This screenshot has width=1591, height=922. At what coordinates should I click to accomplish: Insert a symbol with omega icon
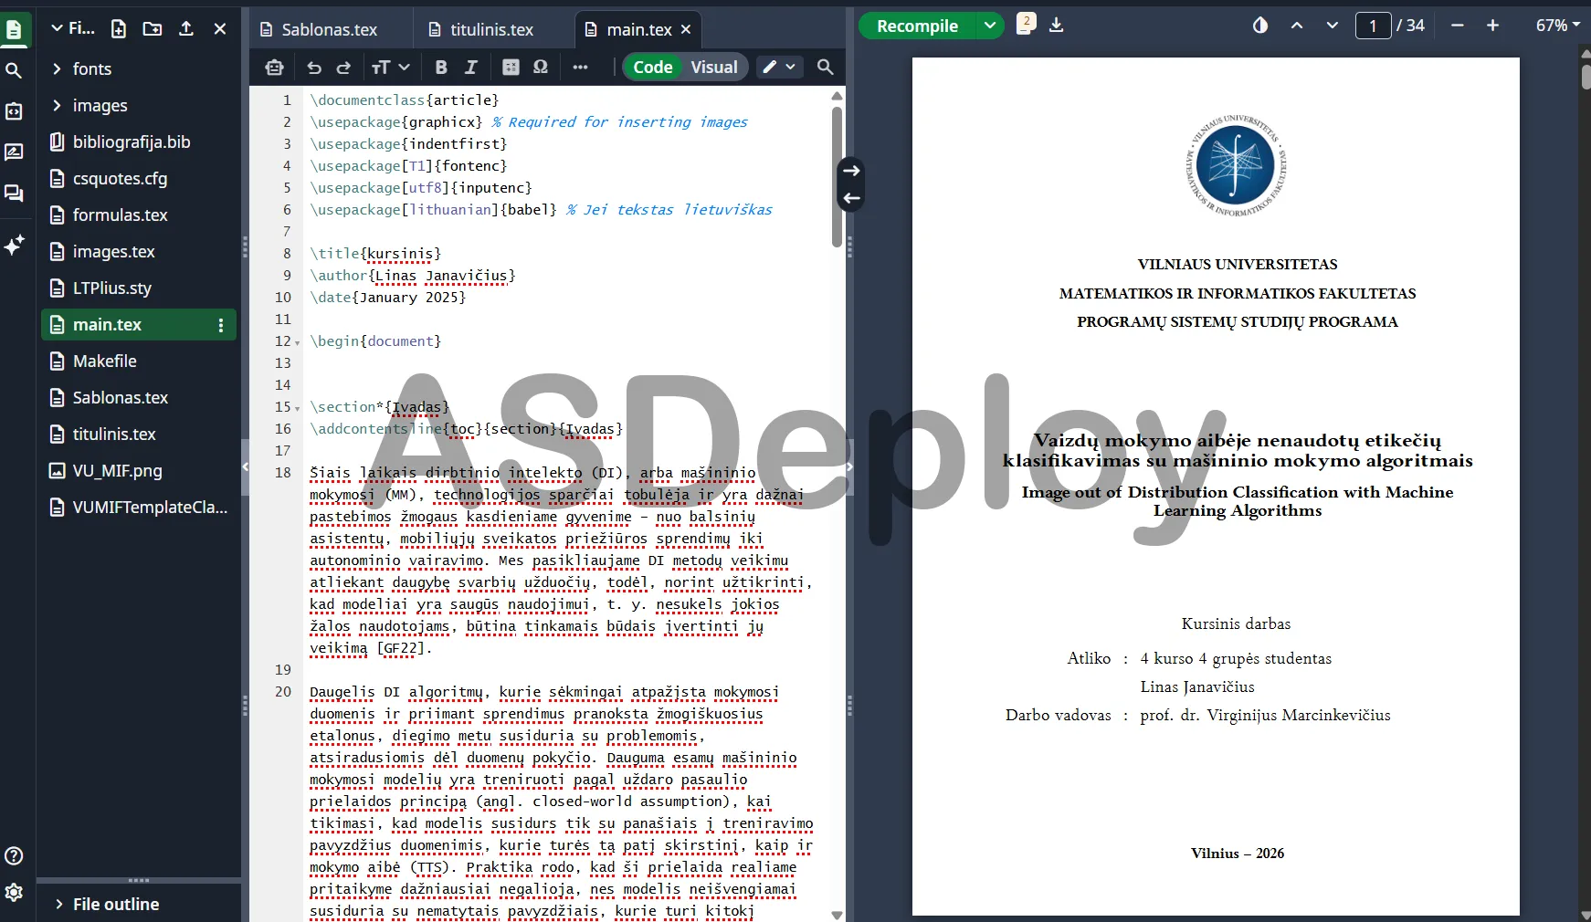(x=541, y=67)
